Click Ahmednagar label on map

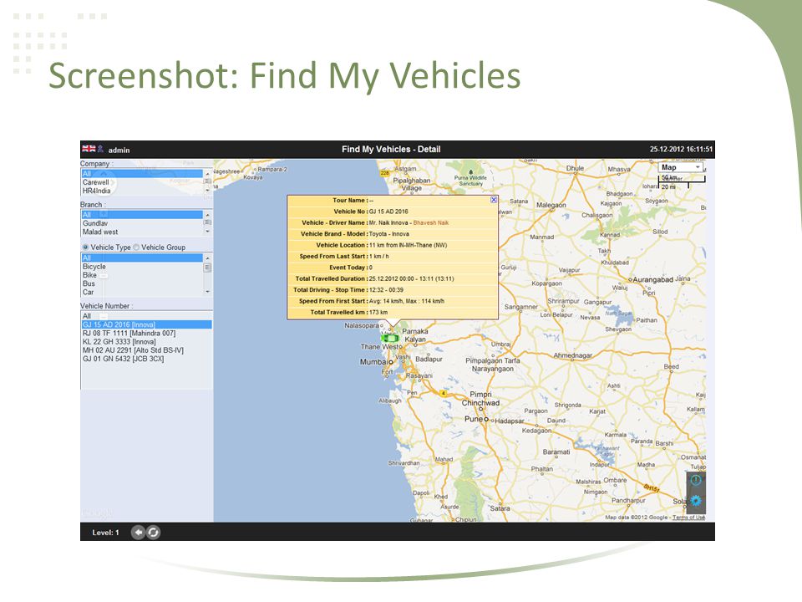[573, 355]
